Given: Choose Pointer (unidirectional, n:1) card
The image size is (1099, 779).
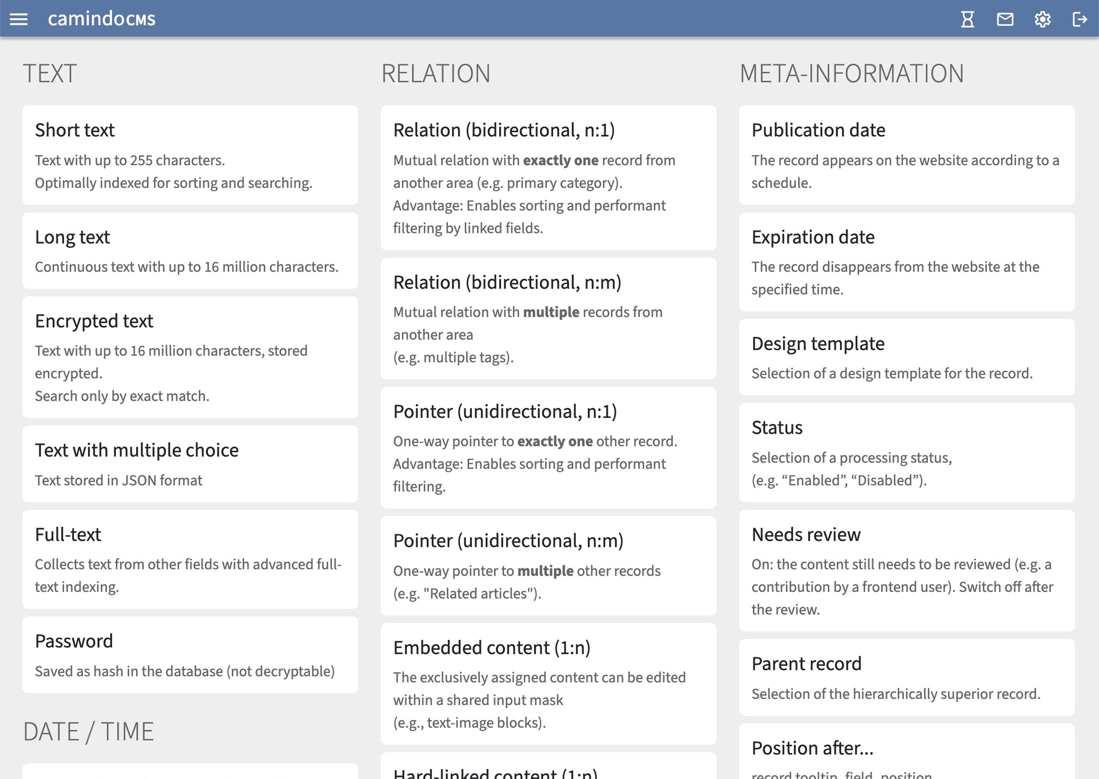Looking at the screenshot, I should tap(548, 447).
